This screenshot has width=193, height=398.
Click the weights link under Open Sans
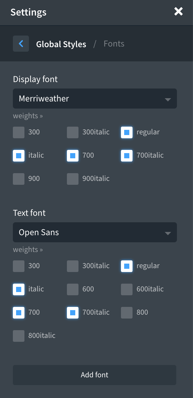coord(28,249)
